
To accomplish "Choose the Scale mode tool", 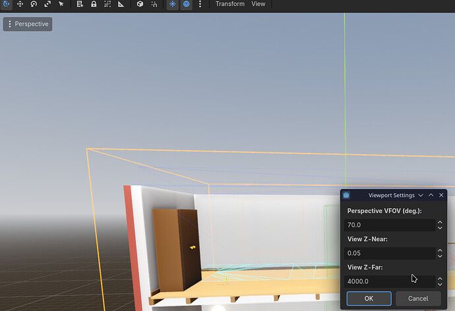I will [x=47, y=4].
